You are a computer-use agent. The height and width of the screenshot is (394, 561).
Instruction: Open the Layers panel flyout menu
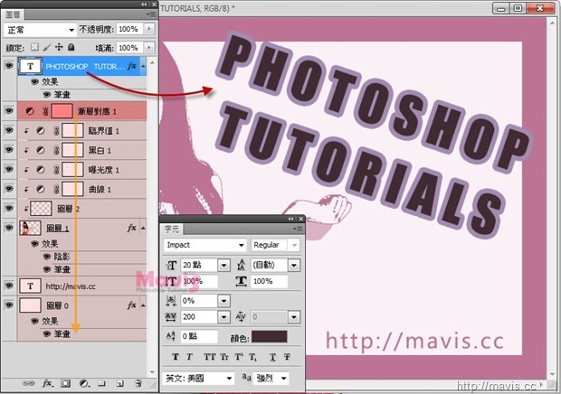point(152,14)
